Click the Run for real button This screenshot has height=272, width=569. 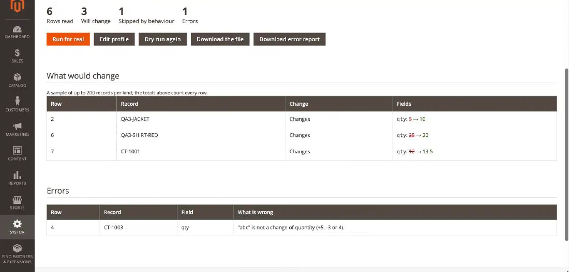(68, 39)
